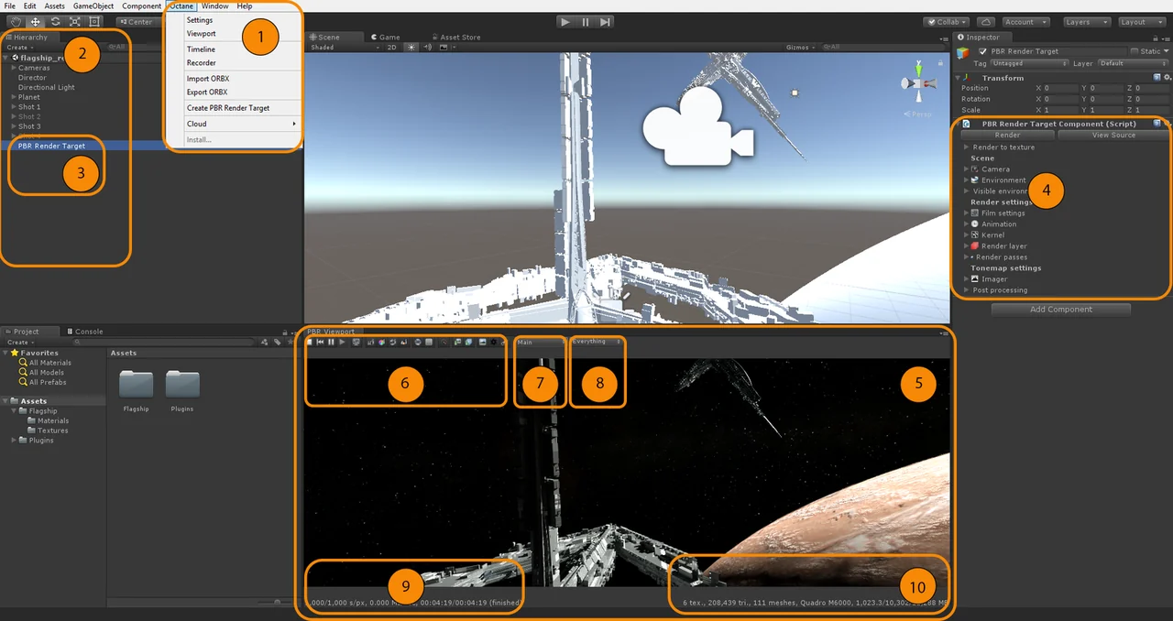The height and width of the screenshot is (621, 1173).
Task: Click the cloud services icon
Action: (985, 22)
